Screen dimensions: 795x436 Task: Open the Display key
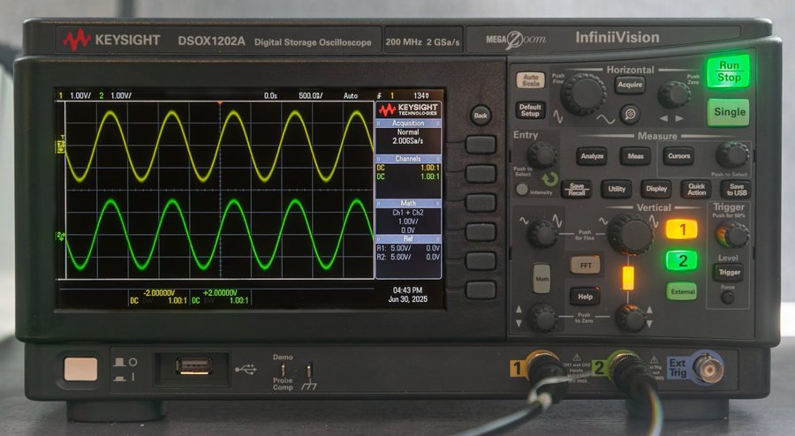coord(656,189)
